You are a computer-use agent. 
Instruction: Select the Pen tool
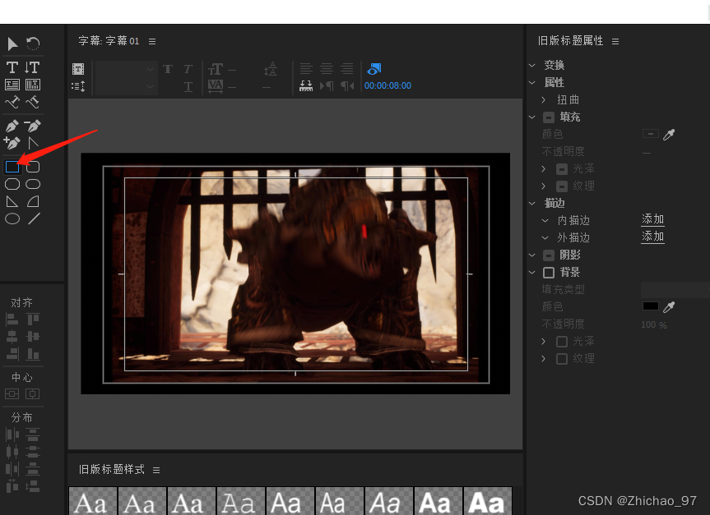12,126
